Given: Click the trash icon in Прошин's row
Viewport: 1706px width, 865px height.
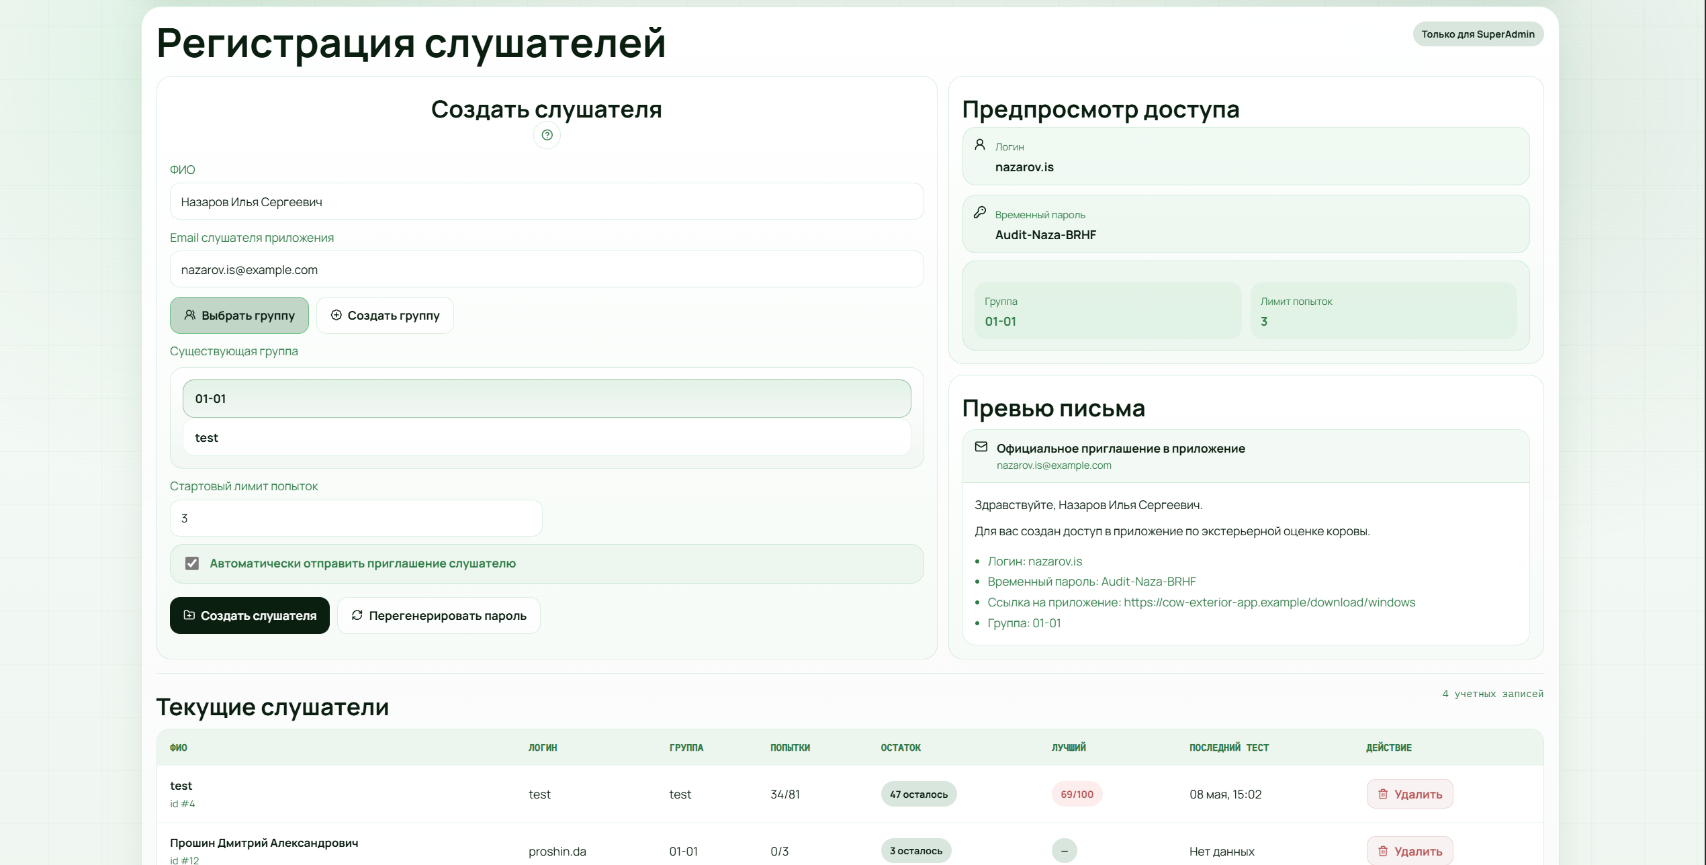Looking at the screenshot, I should [1383, 851].
